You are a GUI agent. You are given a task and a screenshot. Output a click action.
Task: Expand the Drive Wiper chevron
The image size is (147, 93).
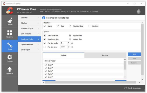point(38,50)
